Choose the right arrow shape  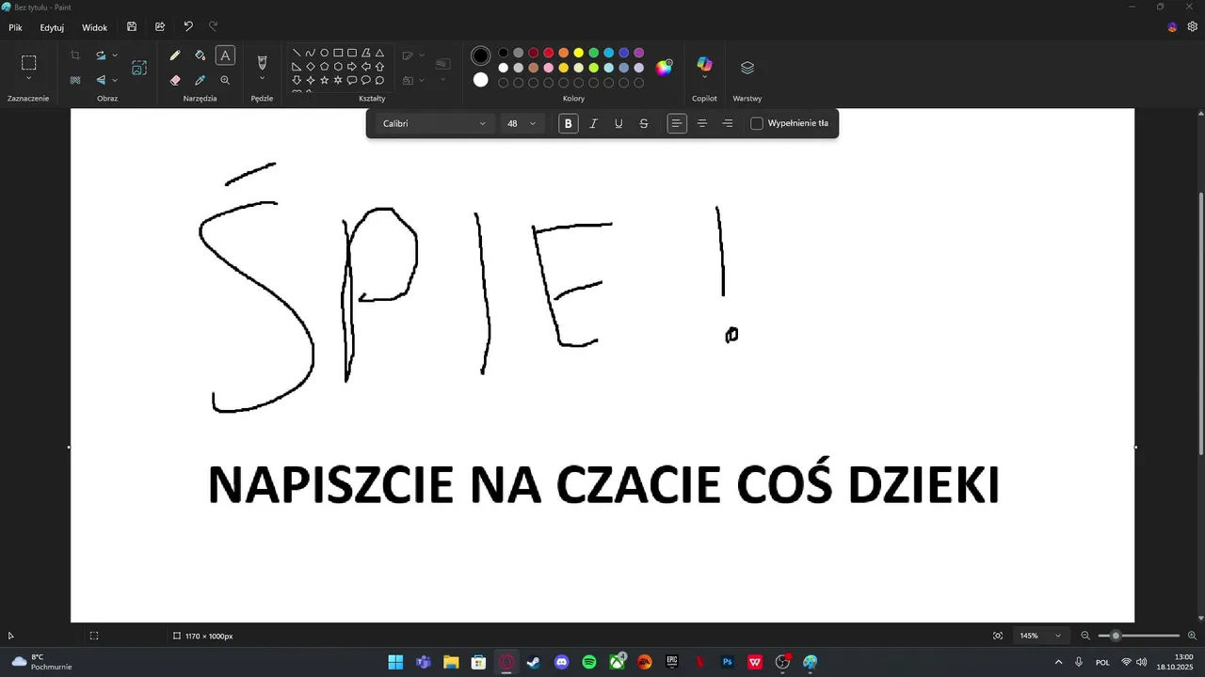click(x=352, y=67)
